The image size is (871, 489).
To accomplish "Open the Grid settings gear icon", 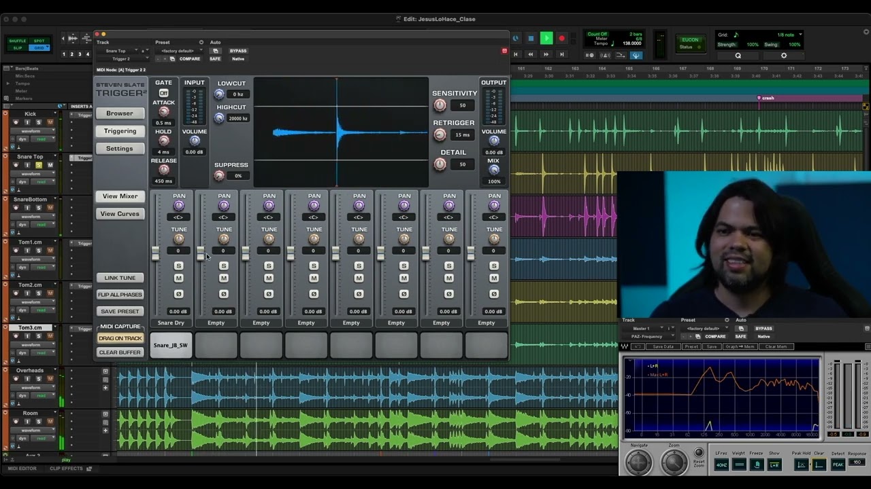I will point(783,56).
